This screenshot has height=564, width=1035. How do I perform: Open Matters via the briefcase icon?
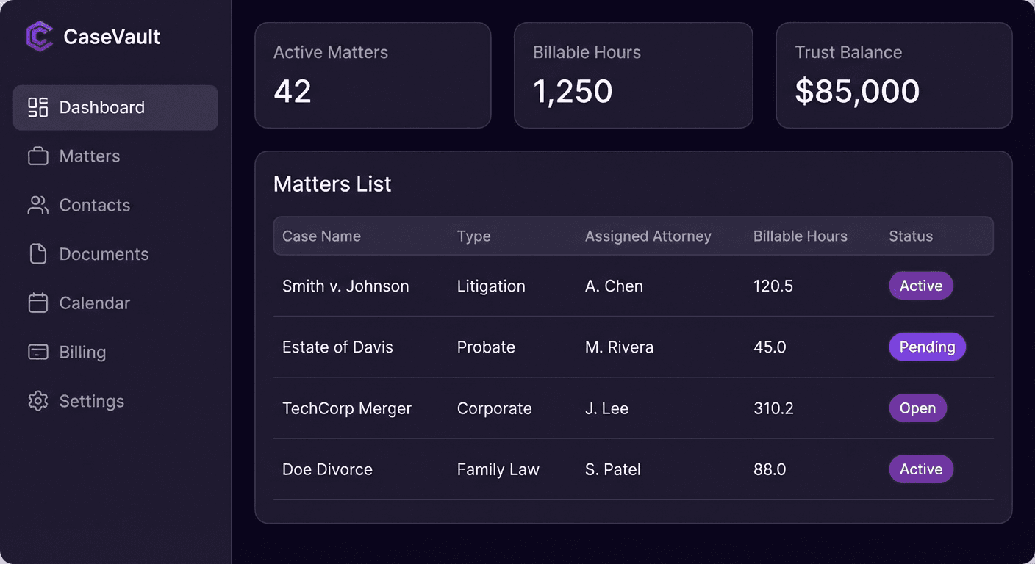[37, 156]
